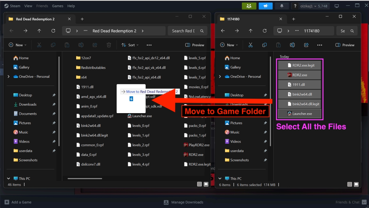Open Home in Red Dead Redemption 2 sidebar
The width and height of the screenshot is (369, 208).
(x=21, y=58)
